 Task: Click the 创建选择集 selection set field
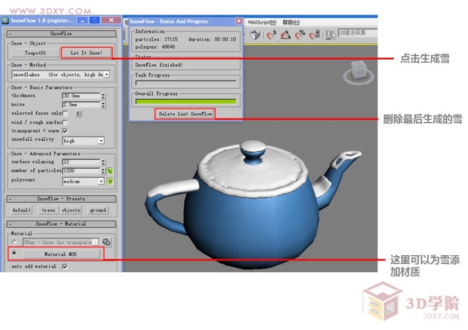click(357, 33)
